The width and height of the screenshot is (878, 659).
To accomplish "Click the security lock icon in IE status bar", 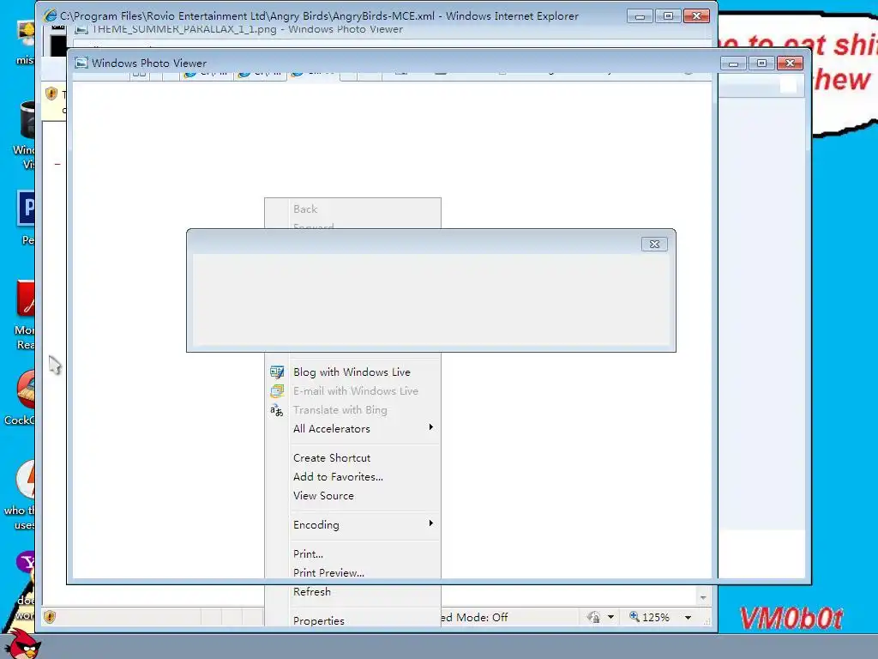I will [x=593, y=617].
